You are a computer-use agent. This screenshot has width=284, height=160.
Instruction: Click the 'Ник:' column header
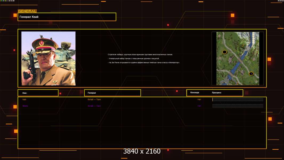coord(38,93)
